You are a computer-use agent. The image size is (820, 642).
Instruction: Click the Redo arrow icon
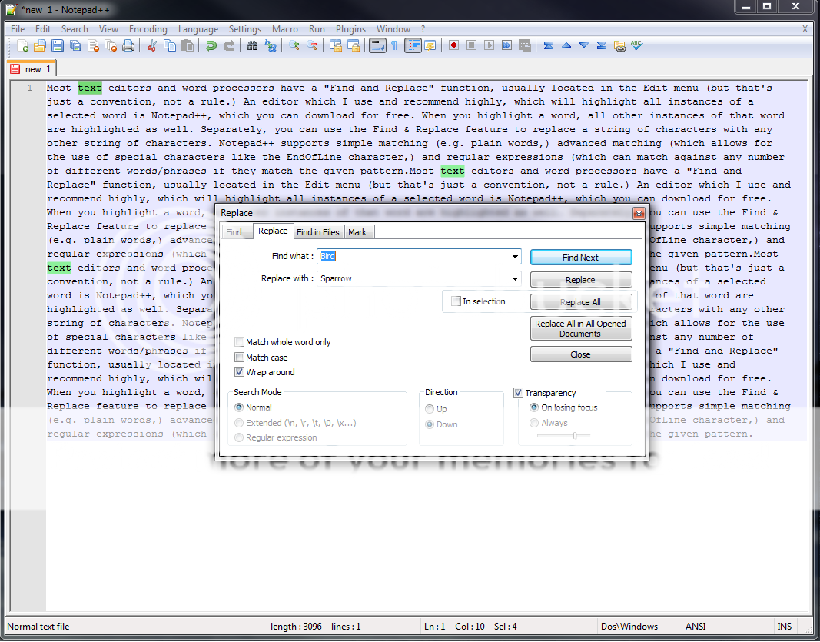point(229,46)
